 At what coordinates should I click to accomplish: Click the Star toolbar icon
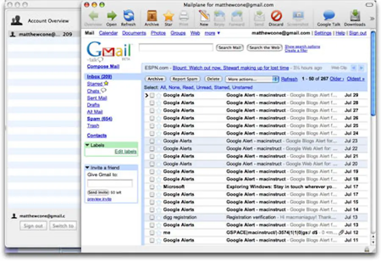[168, 16]
